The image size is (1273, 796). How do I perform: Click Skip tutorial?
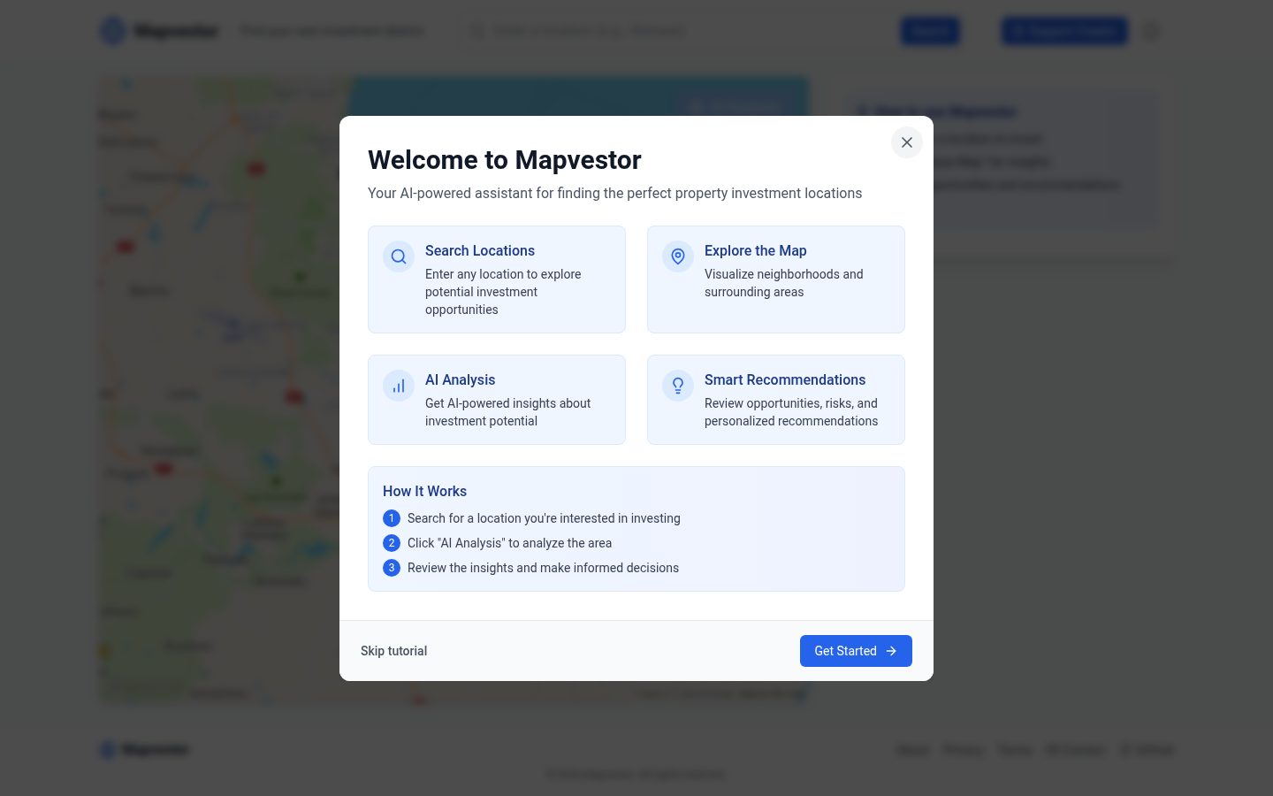[393, 651]
